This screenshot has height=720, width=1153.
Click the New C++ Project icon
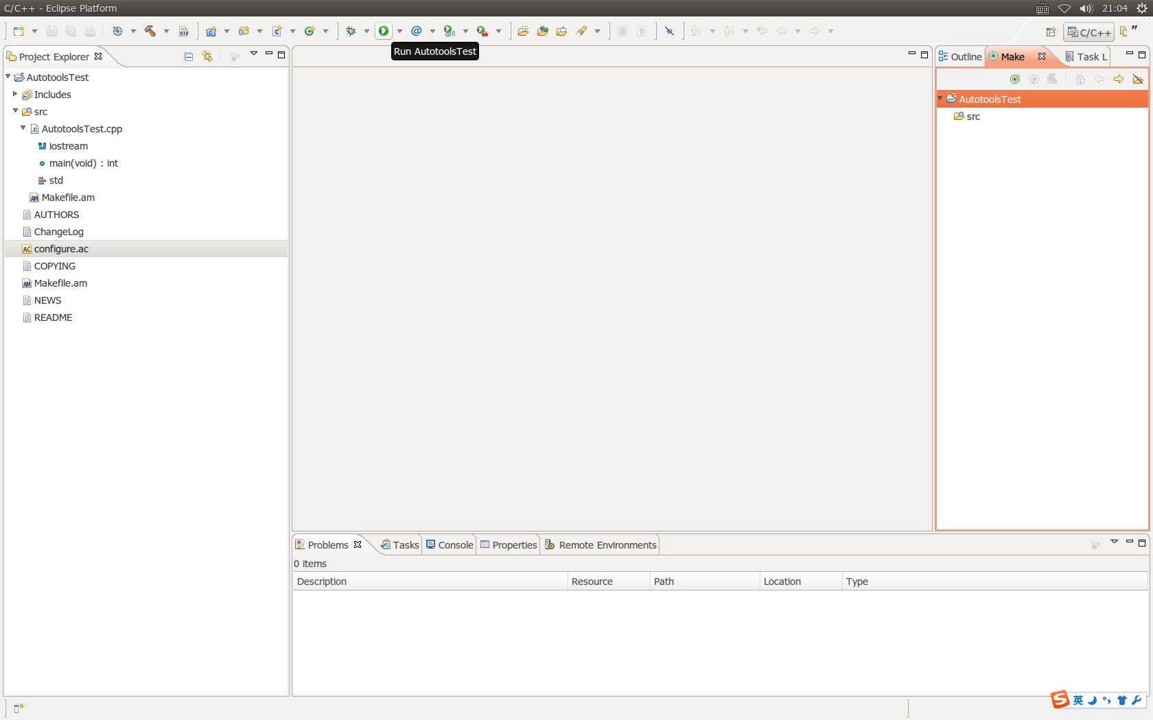(x=211, y=31)
